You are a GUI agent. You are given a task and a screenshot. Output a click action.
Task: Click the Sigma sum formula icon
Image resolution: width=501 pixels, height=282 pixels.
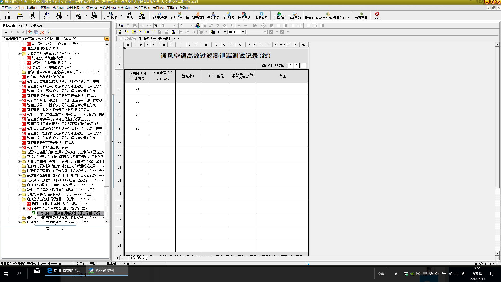click(219, 32)
